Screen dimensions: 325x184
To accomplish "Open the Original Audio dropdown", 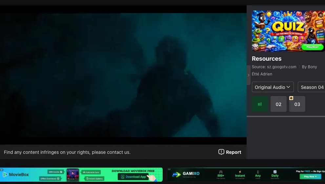I will point(273,87).
